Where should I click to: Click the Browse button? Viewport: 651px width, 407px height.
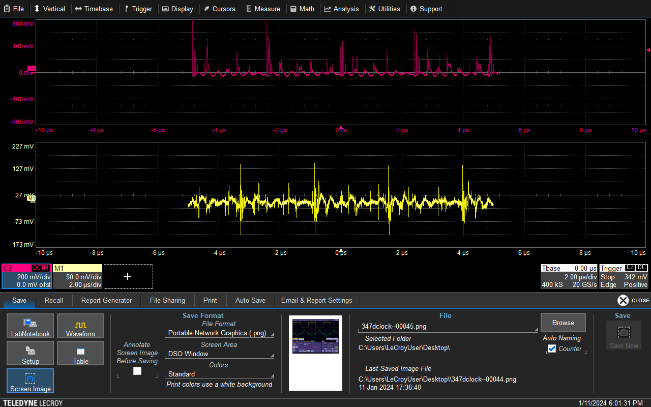click(x=563, y=323)
